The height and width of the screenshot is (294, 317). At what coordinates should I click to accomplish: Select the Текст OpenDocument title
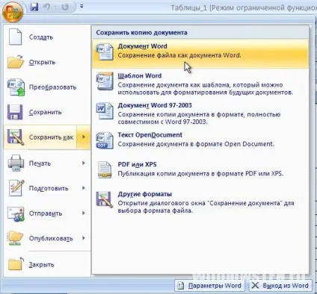(x=150, y=135)
